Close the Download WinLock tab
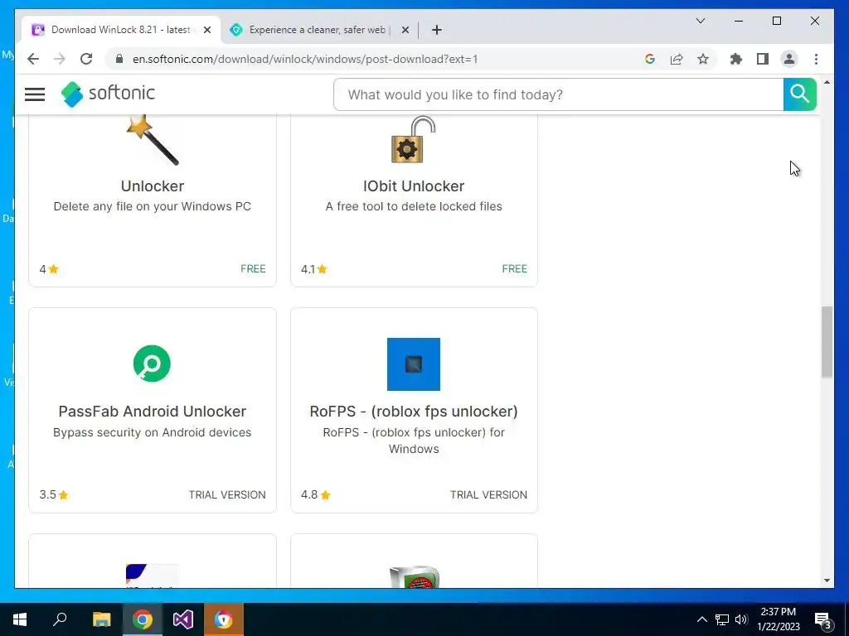The image size is (849, 636). [206, 30]
